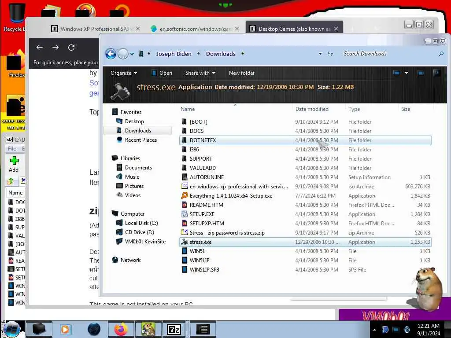Select the README.HTM file icon
This screenshot has height=338, width=451.
[x=185, y=205]
